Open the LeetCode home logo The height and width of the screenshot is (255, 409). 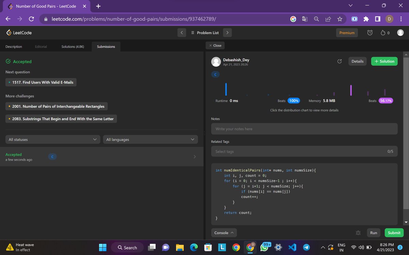[19, 33]
